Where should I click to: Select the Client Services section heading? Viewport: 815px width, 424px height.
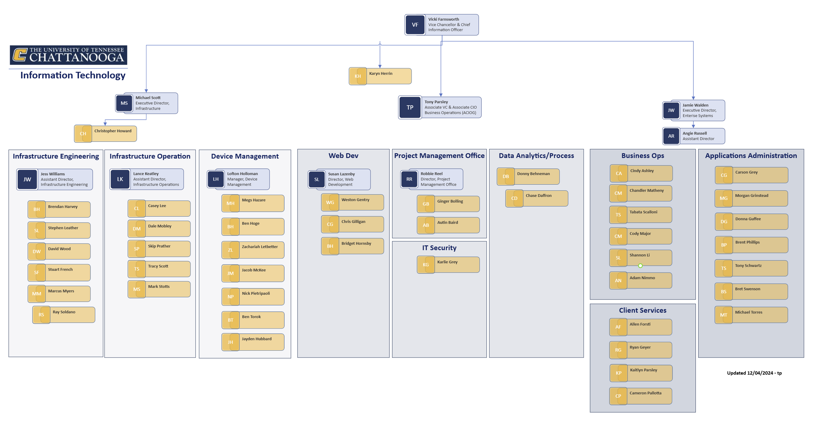[642, 311]
